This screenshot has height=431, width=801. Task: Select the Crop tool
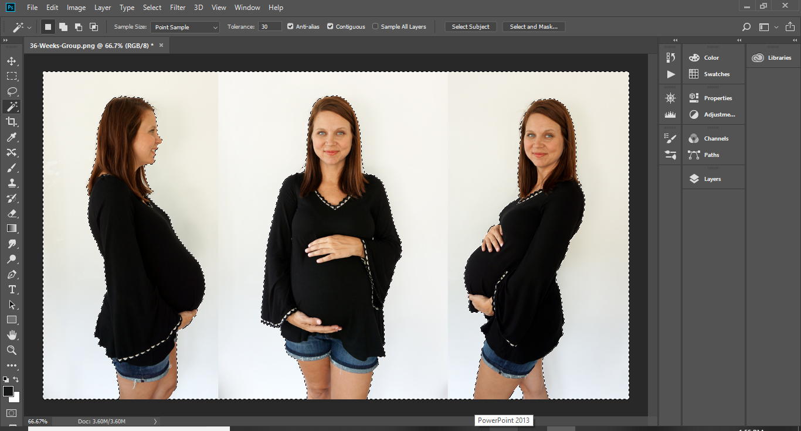pos(12,122)
